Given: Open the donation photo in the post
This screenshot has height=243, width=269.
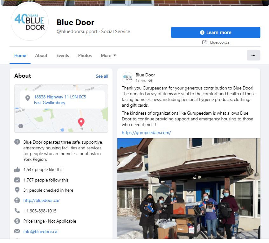Looking at the screenshot, I should click(x=189, y=189).
